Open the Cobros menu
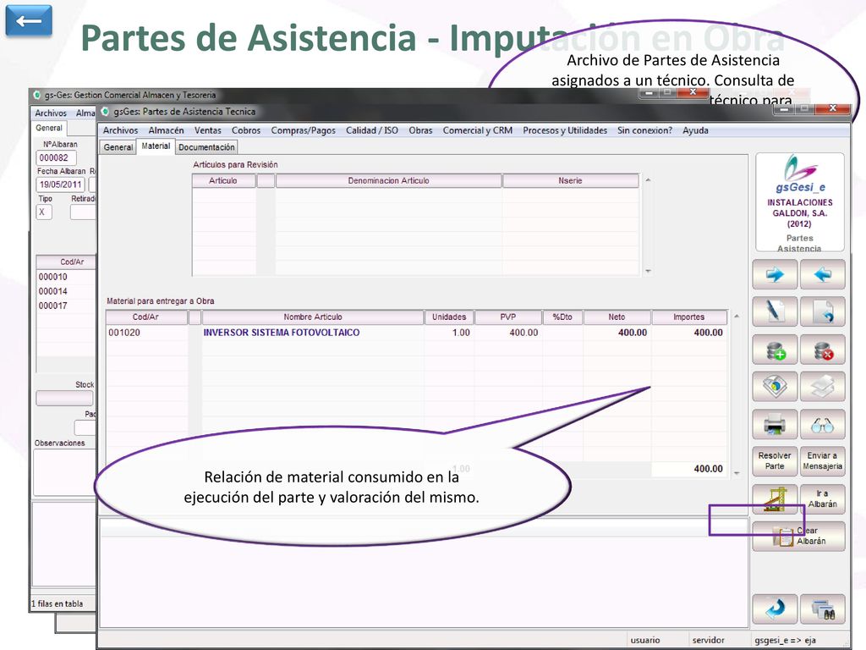This screenshot has height=650, width=866. (246, 130)
